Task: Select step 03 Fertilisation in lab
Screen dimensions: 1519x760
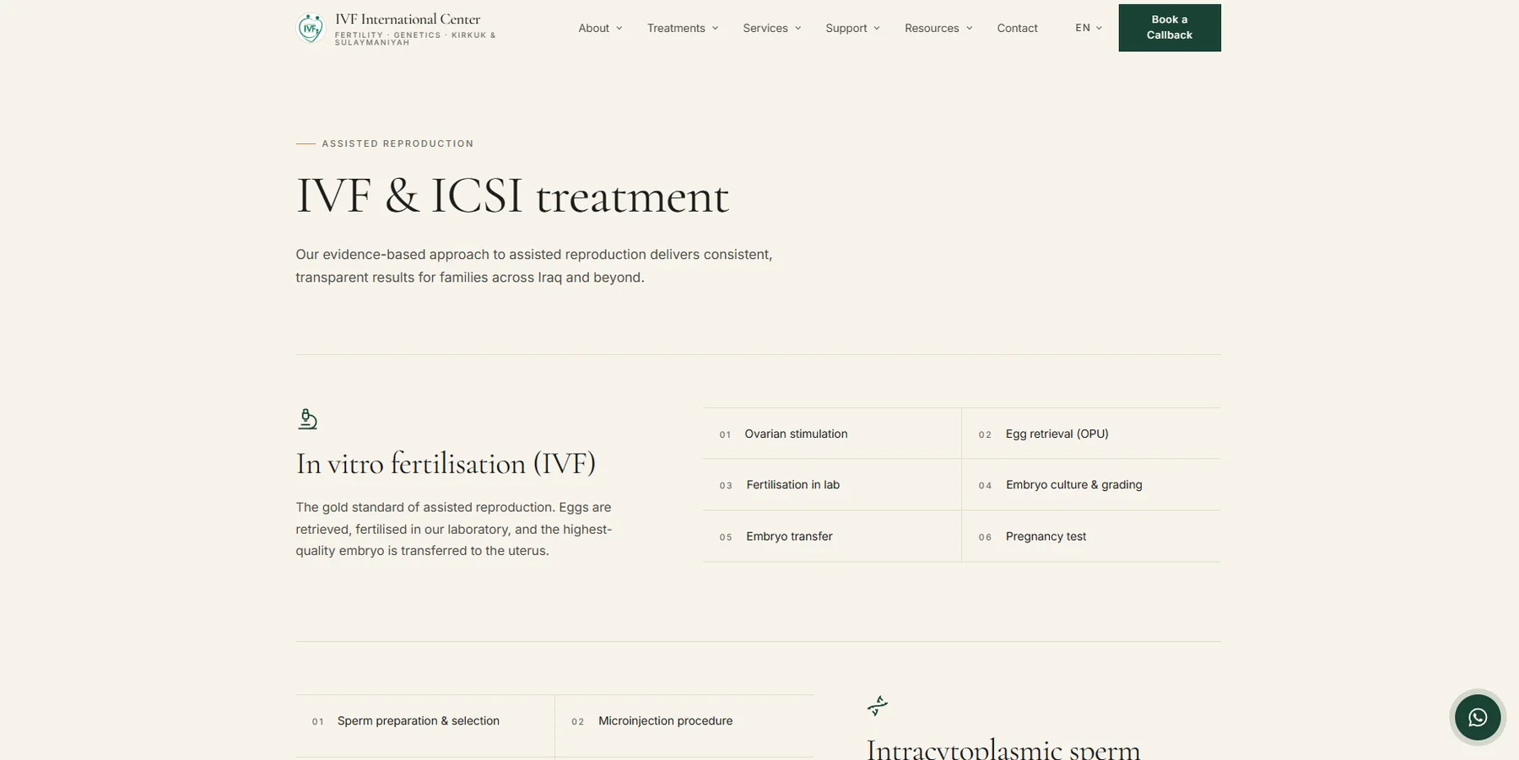Action: pos(832,485)
